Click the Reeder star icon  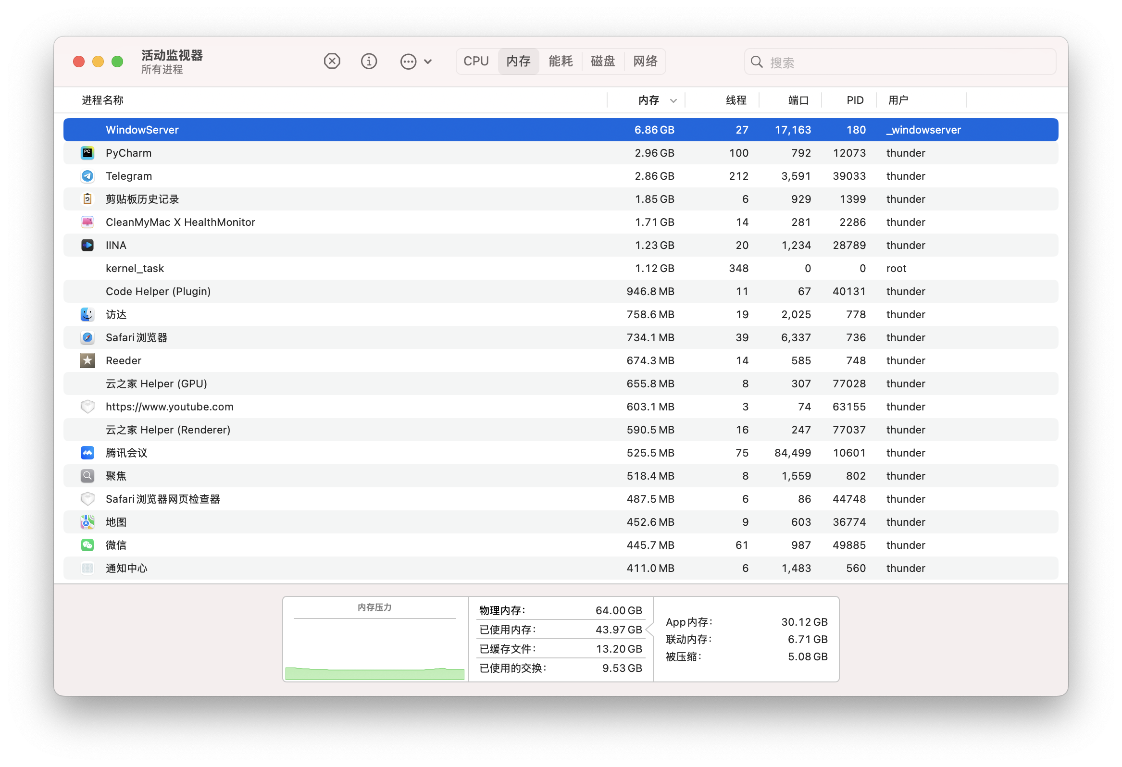[87, 360]
